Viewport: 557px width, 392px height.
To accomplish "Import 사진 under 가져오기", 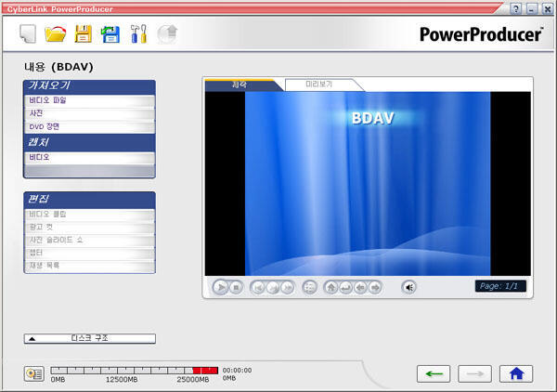I will (x=89, y=113).
